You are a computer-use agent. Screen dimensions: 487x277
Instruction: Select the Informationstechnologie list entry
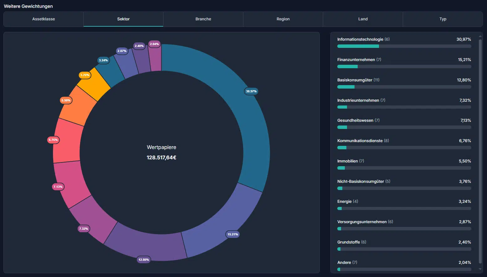(x=360, y=39)
